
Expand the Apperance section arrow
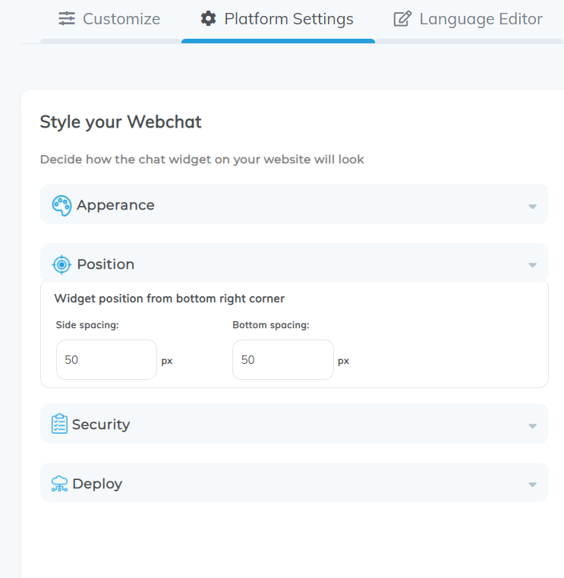pyautogui.click(x=532, y=207)
